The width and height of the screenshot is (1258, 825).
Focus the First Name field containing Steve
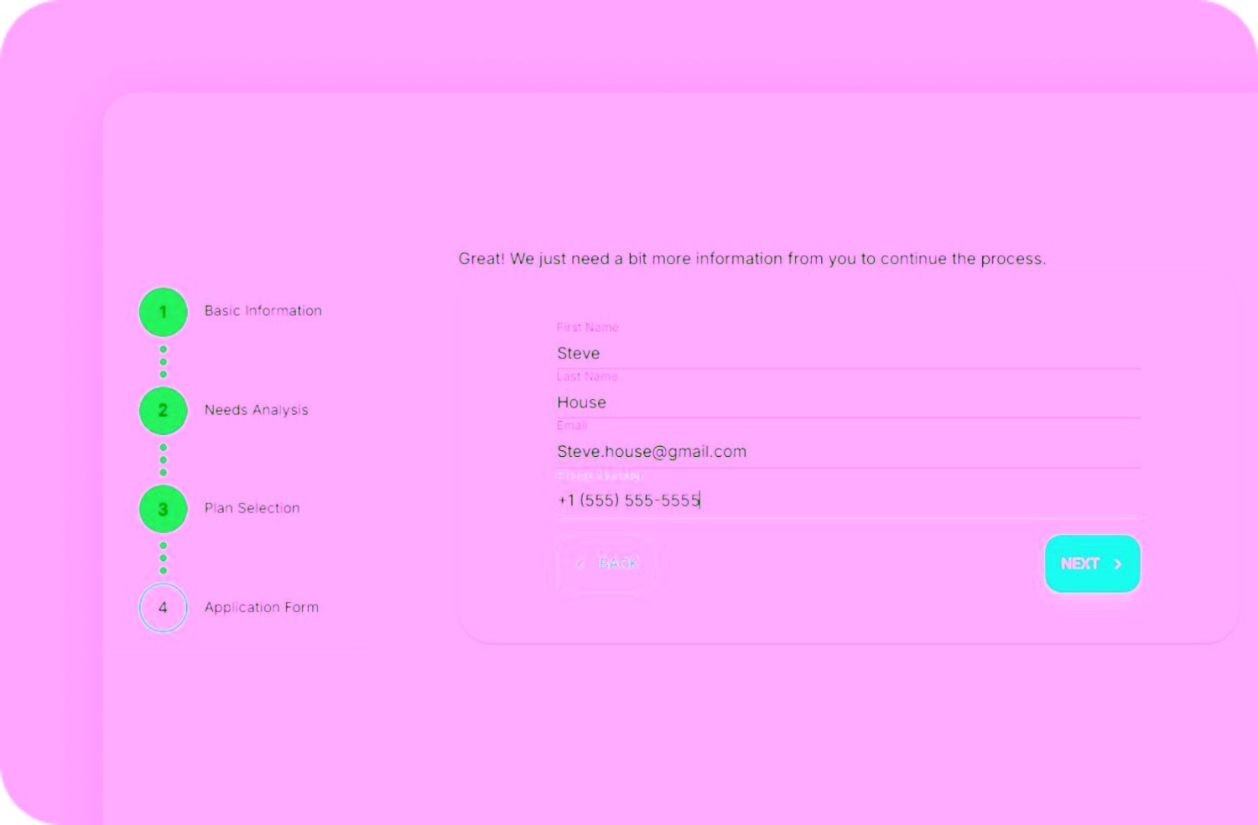847,354
